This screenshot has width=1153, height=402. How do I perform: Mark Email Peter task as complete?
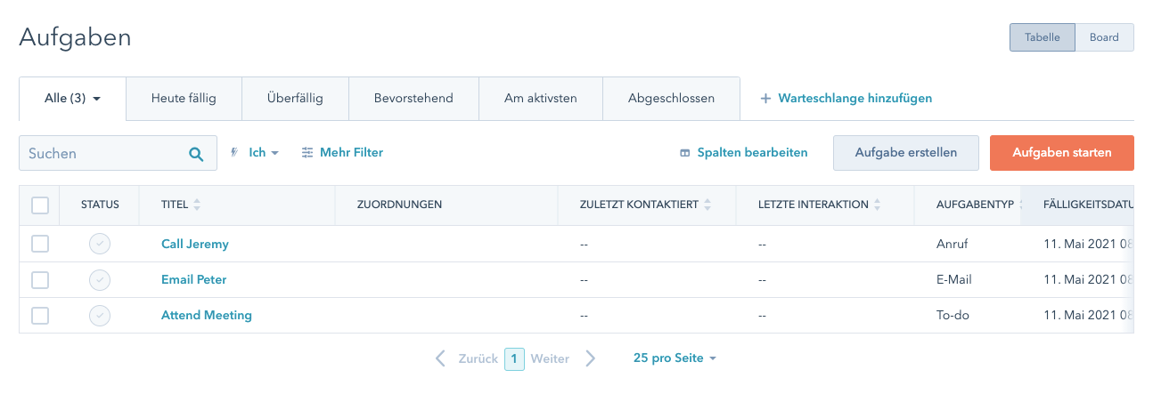point(100,279)
